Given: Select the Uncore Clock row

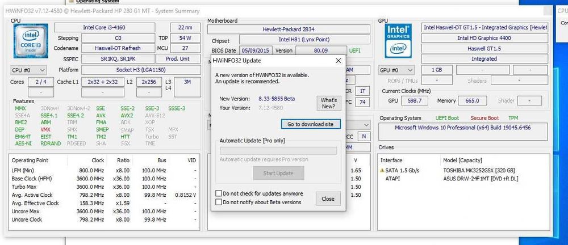Looking at the screenshot, I should pos(104,219).
